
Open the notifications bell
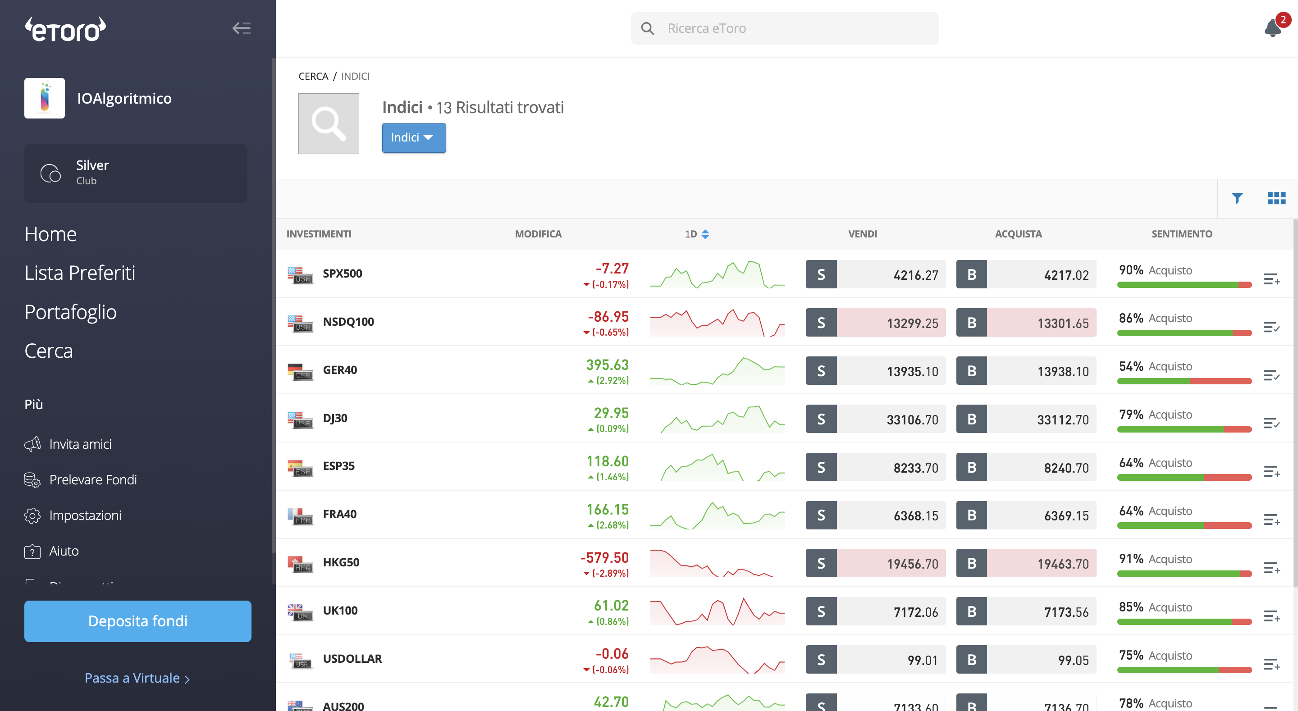[x=1273, y=28]
